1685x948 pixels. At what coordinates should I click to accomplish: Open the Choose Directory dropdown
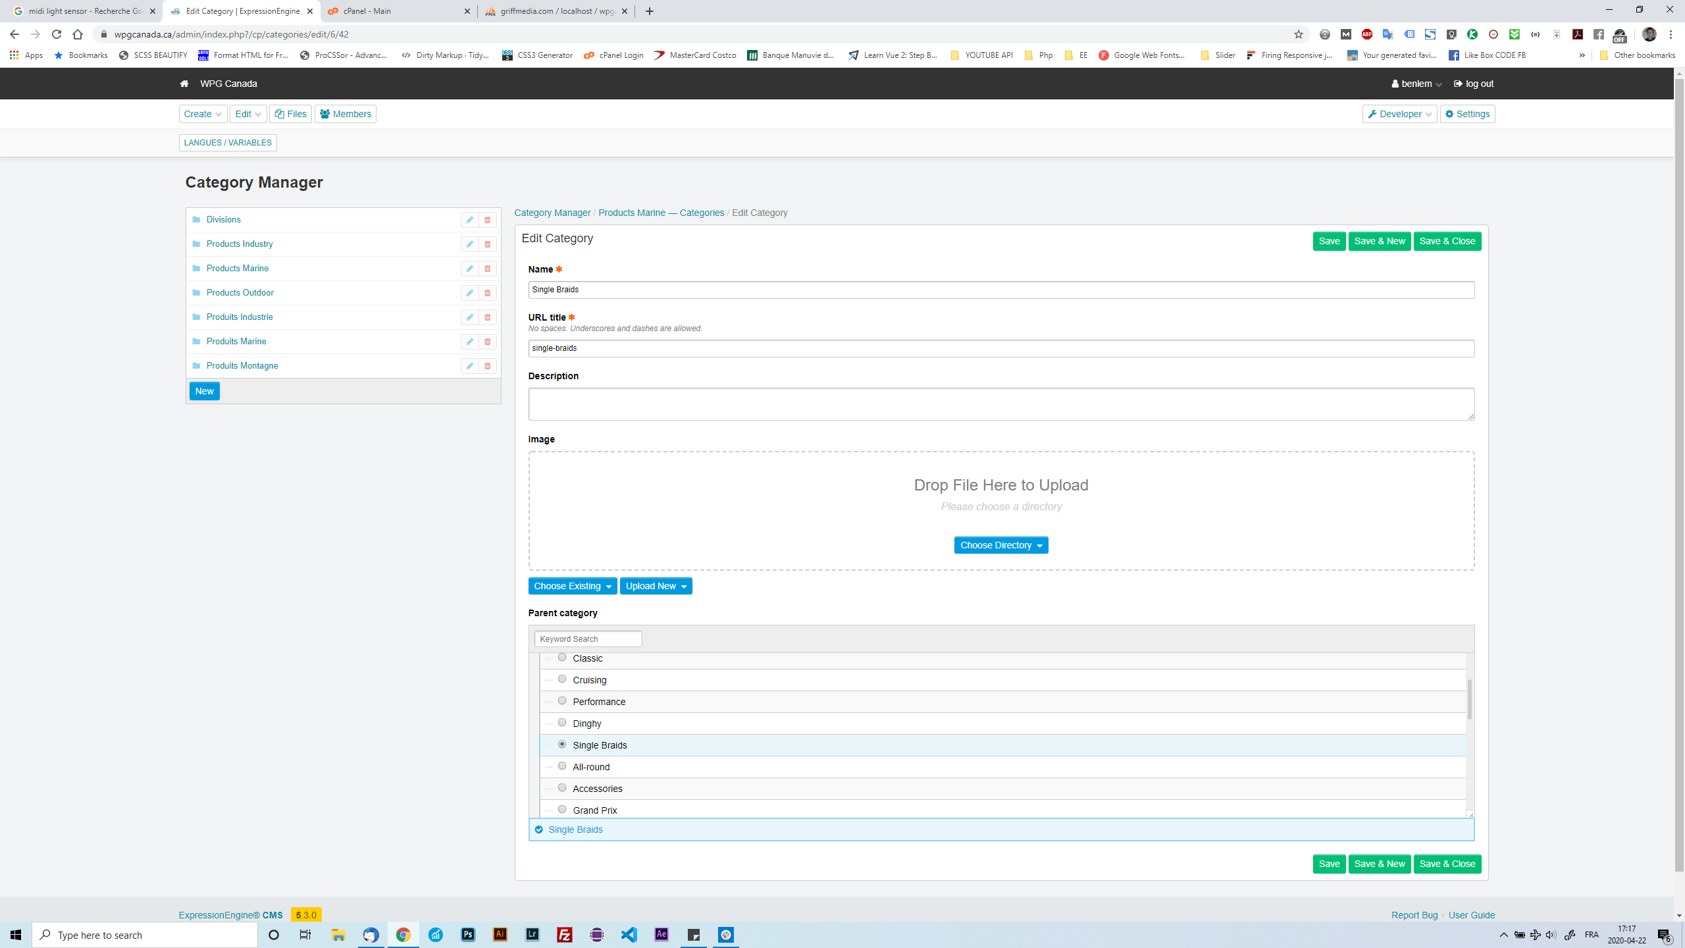coord(1000,545)
